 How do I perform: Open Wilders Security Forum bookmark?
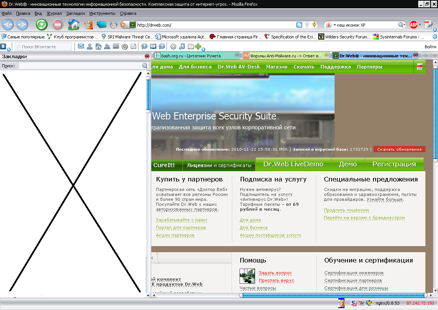344,37
